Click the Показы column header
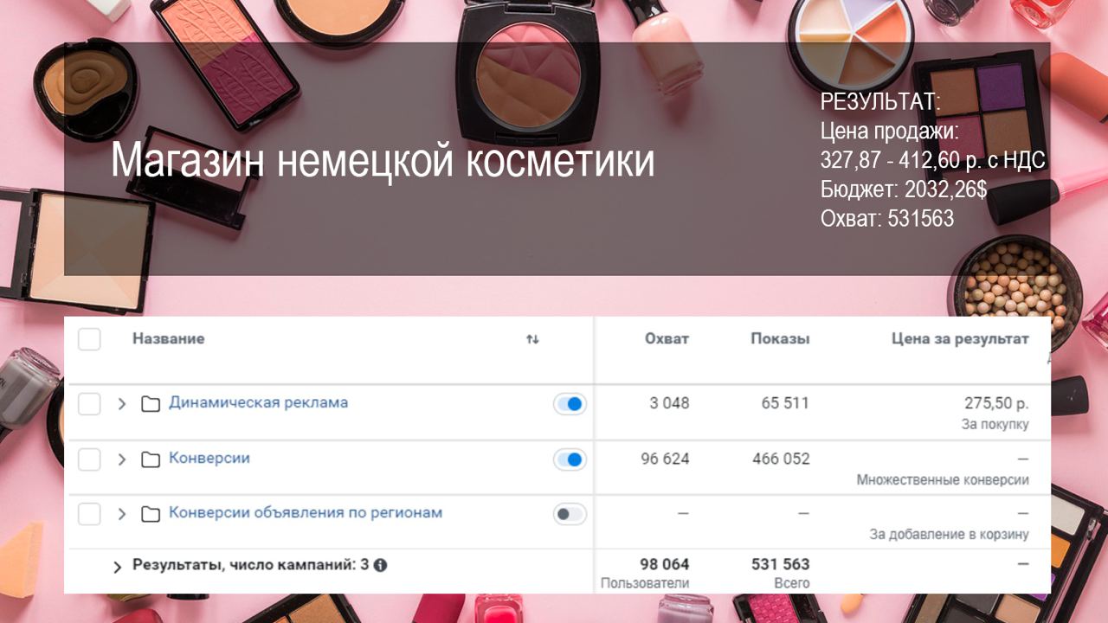The width and height of the screenshot is (1108, 623). coord(779,339)
